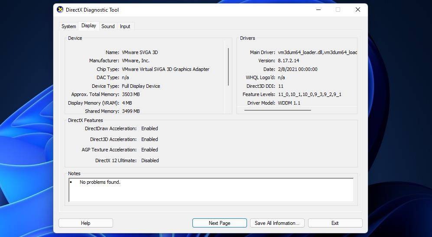Click the AGP Texture Acceleration 'Enabled' value
Screen dimensions: 432x237
[x=149, y=150]
